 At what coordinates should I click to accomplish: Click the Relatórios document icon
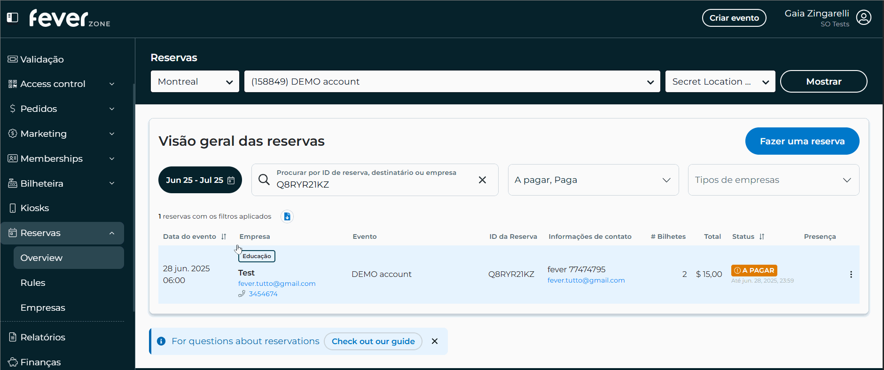(x=13, y=337)
